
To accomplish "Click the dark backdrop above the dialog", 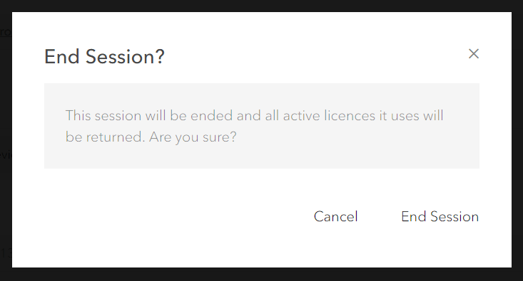I will [261, 6].
